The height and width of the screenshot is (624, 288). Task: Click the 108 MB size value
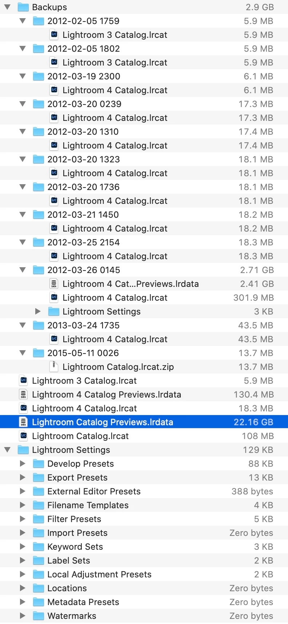click(257, 436)
